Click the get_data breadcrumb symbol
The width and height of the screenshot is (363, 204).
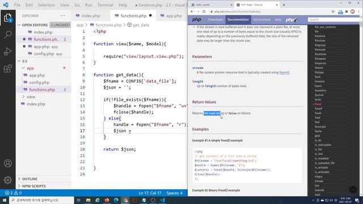point(138,25)
